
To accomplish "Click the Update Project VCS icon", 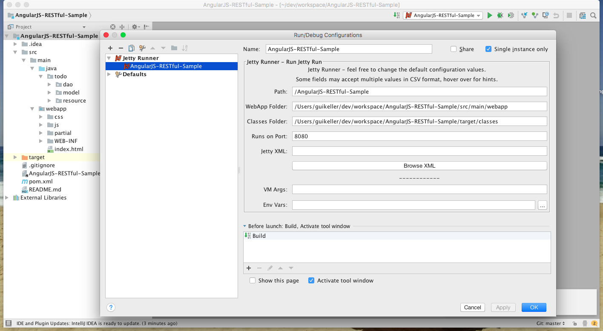I will 525,15.
